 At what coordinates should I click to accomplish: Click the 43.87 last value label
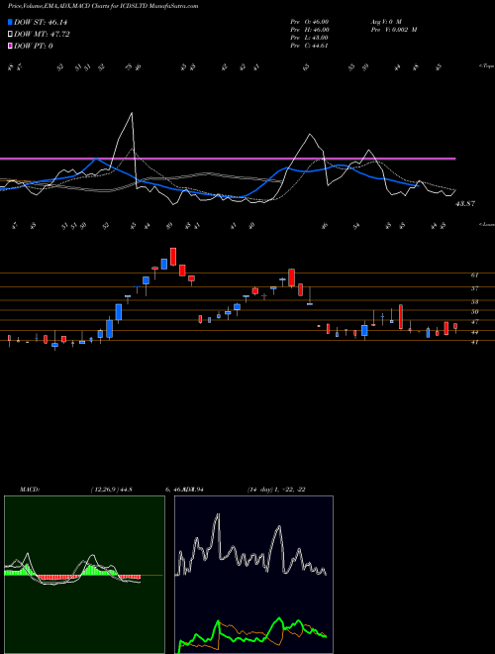click(x=465, y=203)
